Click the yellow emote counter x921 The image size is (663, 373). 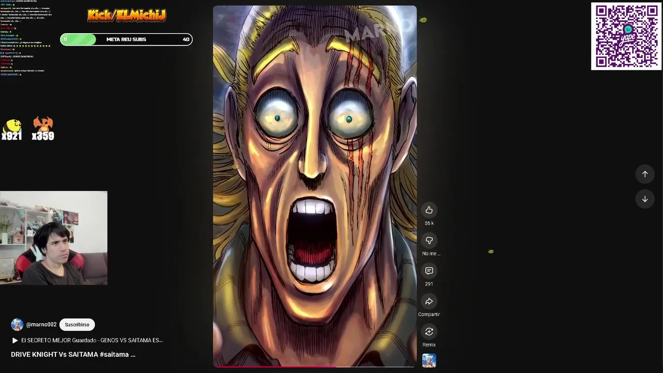[12, 130]
